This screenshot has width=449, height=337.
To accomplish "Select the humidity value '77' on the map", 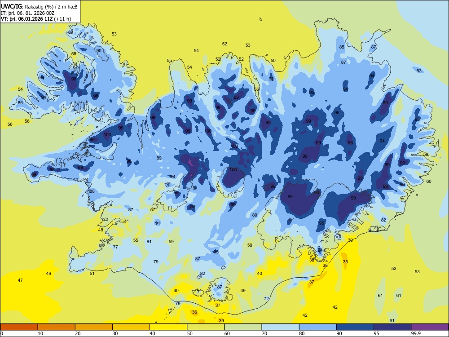I will point(115,247).
